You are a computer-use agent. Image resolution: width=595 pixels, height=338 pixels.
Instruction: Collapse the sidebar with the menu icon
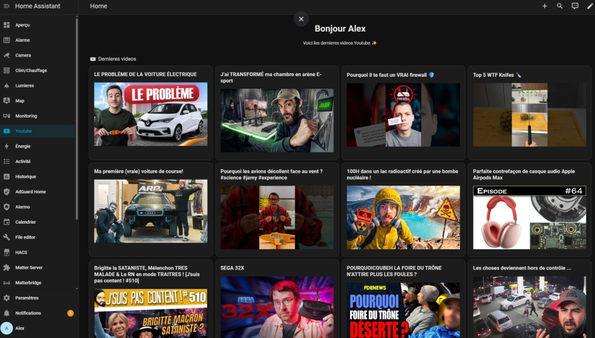7,6
